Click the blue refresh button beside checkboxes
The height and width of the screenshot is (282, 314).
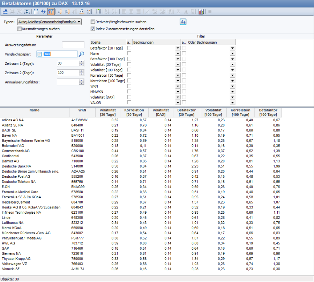click(183, 22)
